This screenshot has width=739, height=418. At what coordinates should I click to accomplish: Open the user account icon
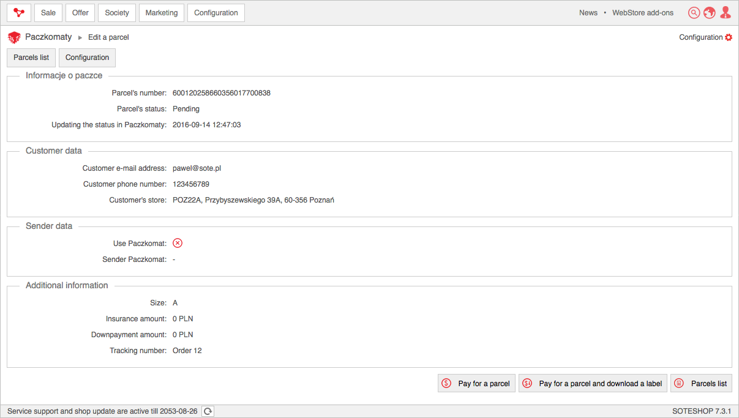coord(726,13)
